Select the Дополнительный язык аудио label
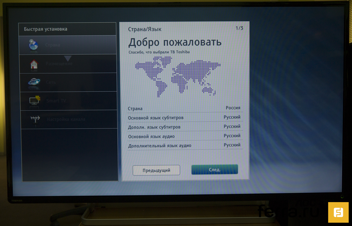This screenshot has height=226, width=352. point(159,146)
